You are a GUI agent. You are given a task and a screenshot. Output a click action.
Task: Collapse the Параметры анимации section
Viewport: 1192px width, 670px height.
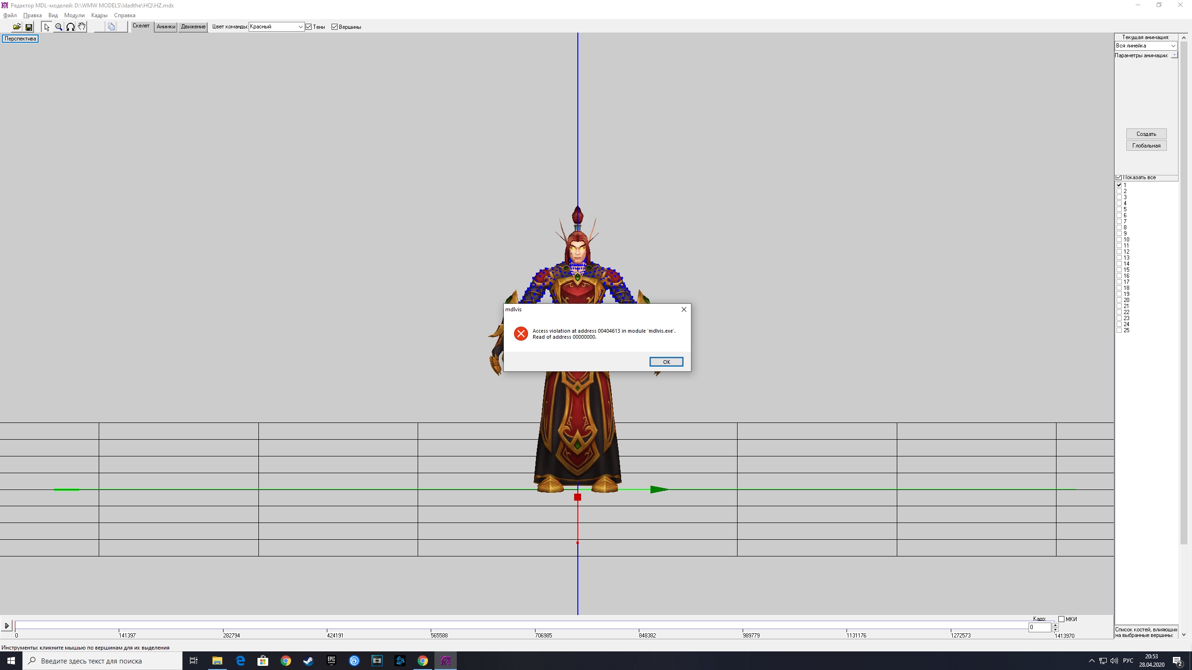[x=1174, y=55]
